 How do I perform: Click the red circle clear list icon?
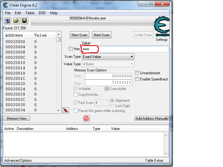[x=86, y=118]
